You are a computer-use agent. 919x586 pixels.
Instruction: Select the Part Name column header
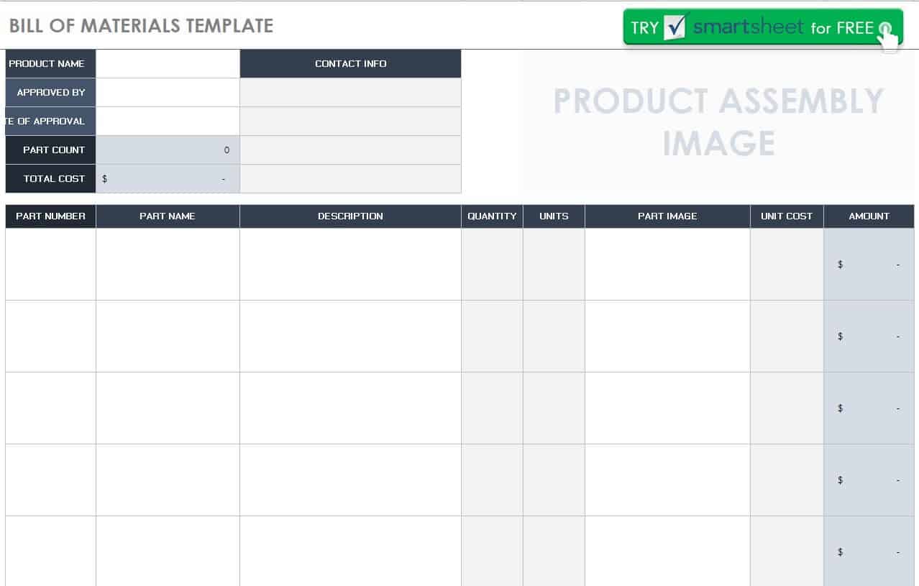point(168,216)
